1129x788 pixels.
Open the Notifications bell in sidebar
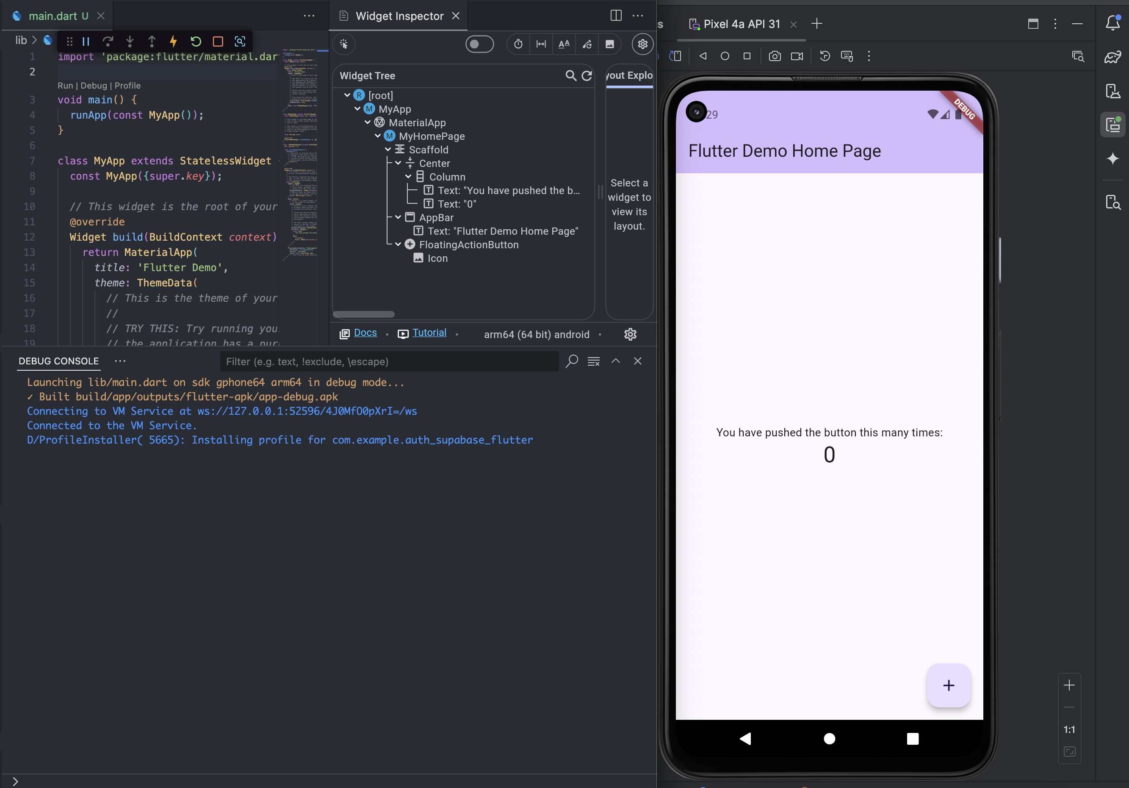tap(1112, 23)
